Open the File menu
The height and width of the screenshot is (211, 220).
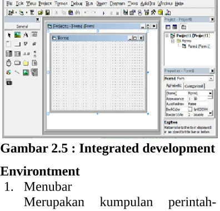[x=9, y=3]
